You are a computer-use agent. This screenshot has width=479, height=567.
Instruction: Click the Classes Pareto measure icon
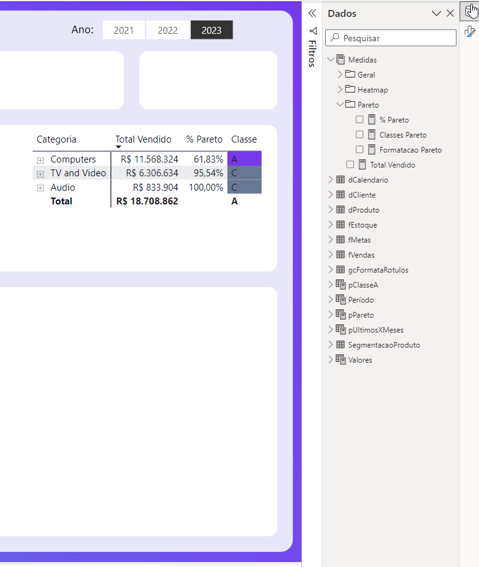[371, 134]
